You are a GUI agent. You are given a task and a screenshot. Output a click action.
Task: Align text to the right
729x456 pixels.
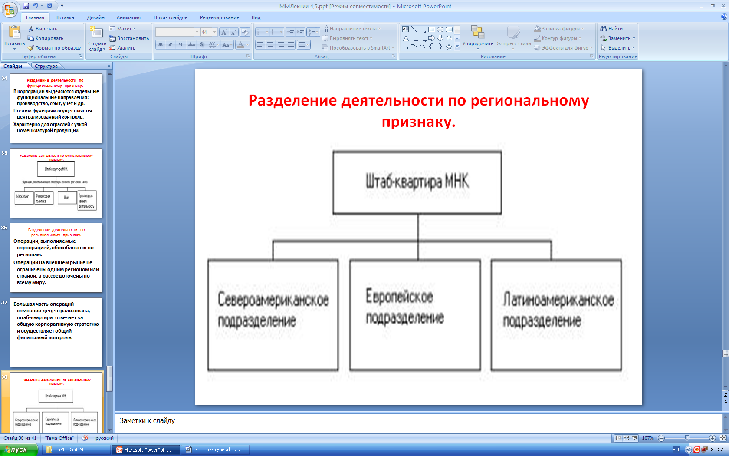click(280, 45)
